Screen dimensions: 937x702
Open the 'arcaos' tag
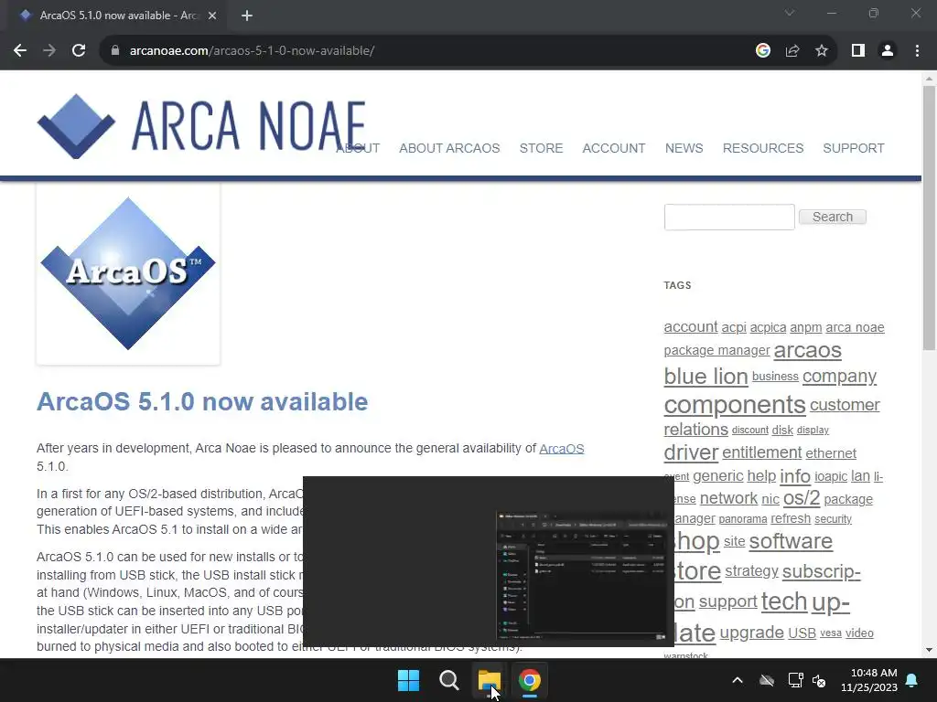(x=807, y=350)
